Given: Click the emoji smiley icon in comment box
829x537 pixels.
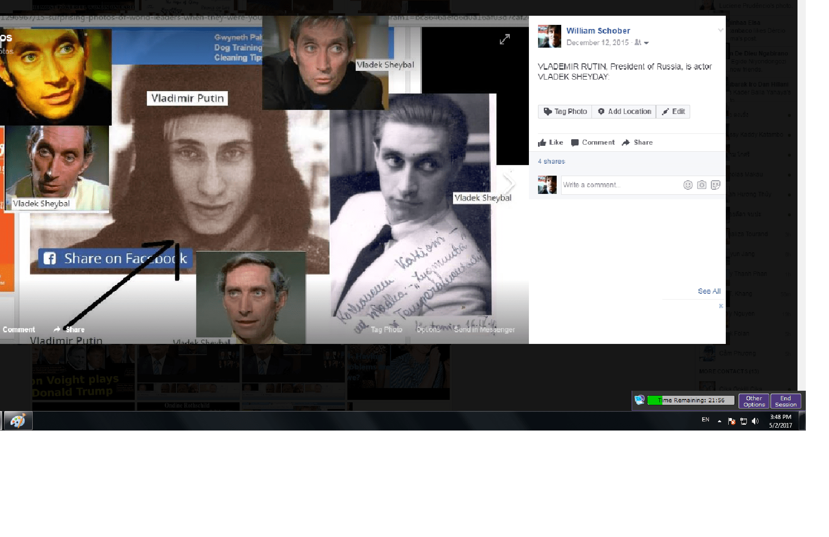Looking at the screenshot, I should point(688,185).
